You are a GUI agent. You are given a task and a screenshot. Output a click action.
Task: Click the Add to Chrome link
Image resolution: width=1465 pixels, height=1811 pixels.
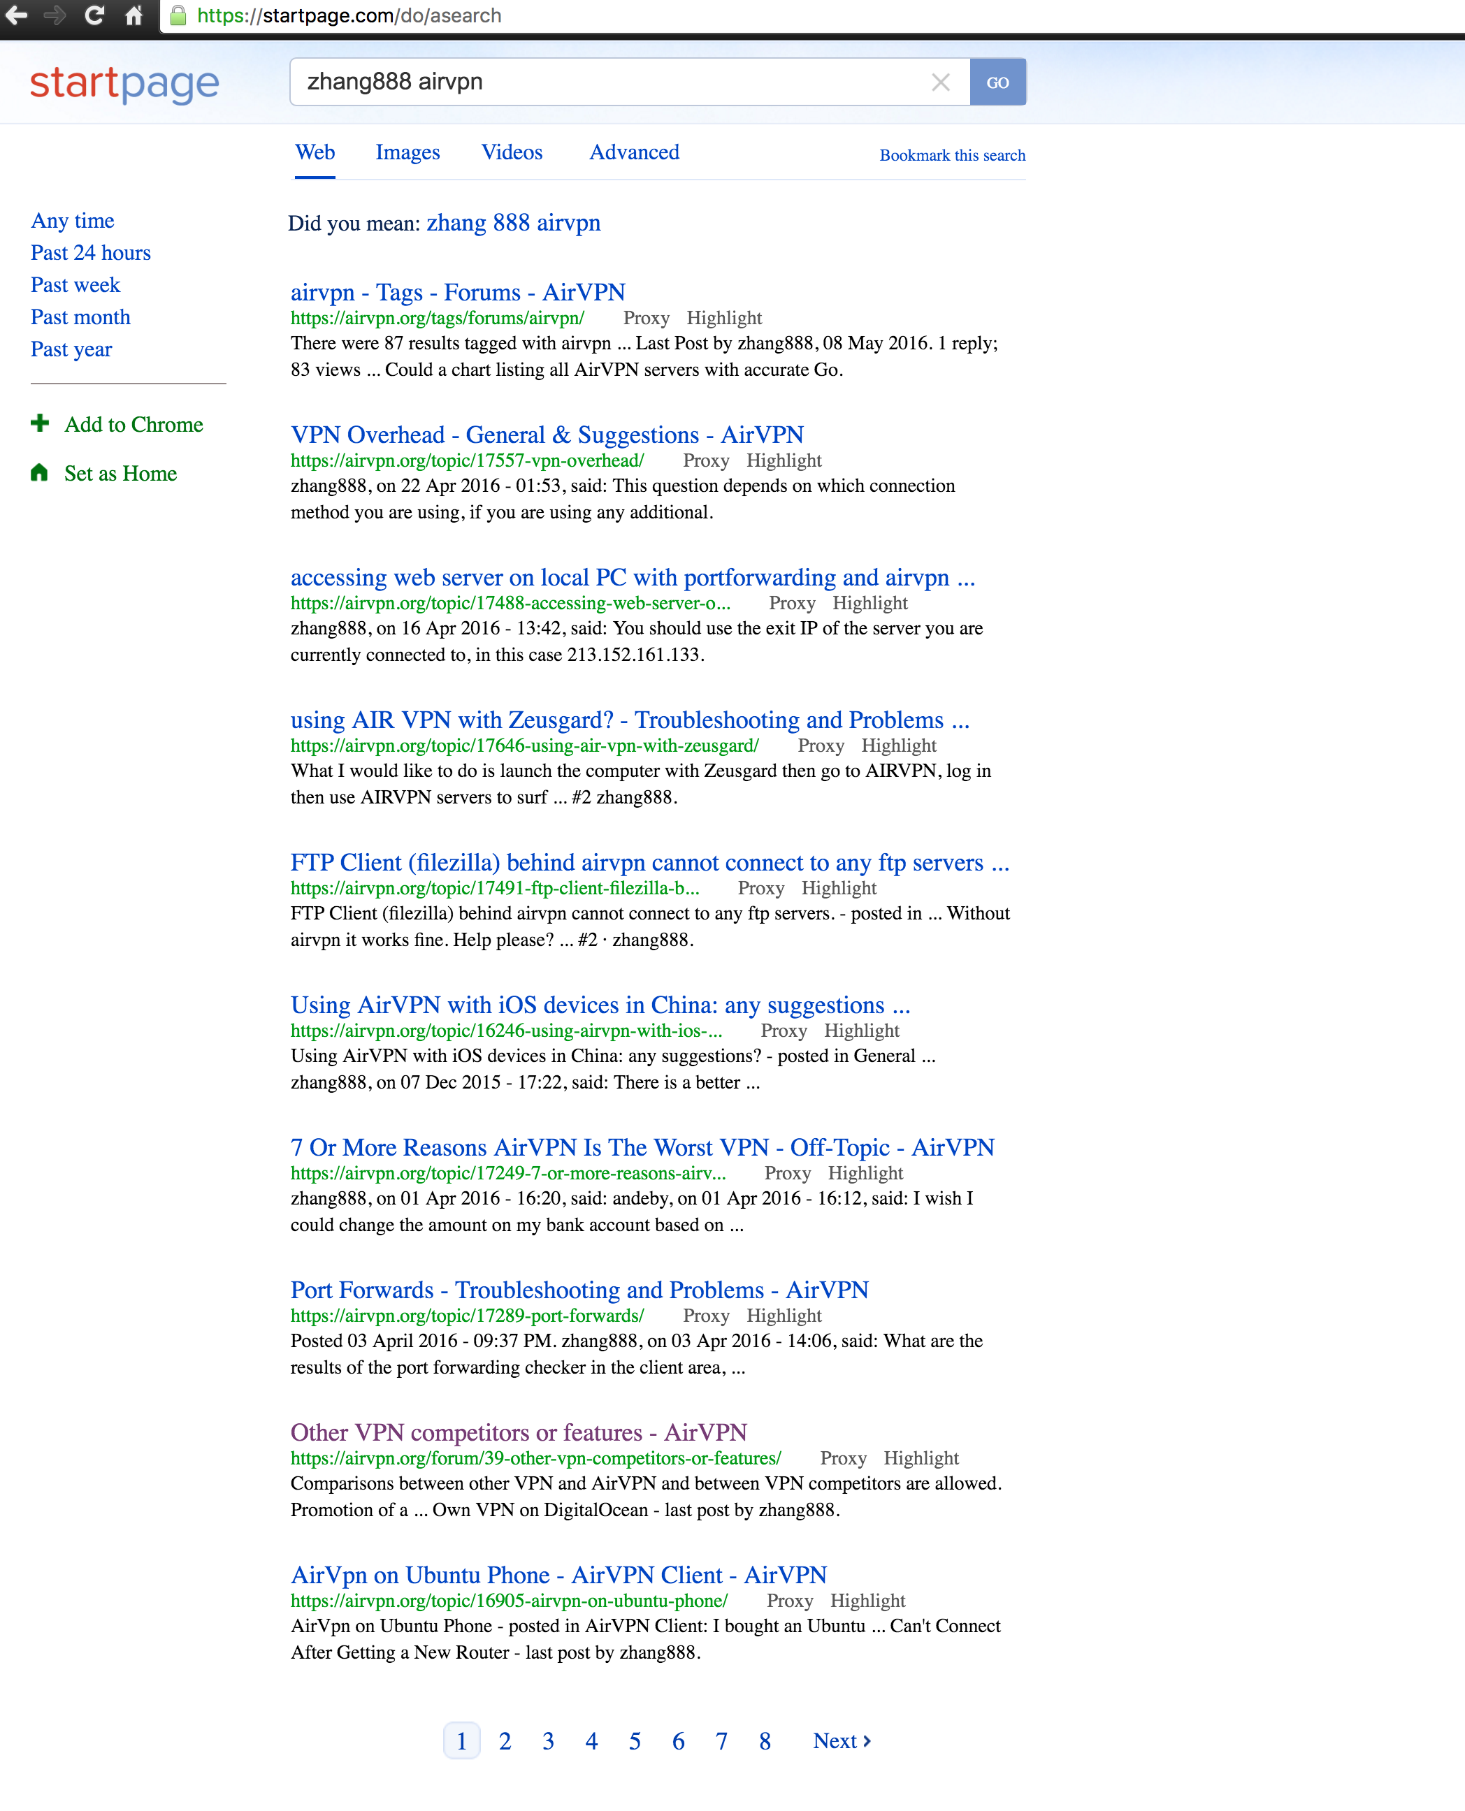click(x=133, y=424)
